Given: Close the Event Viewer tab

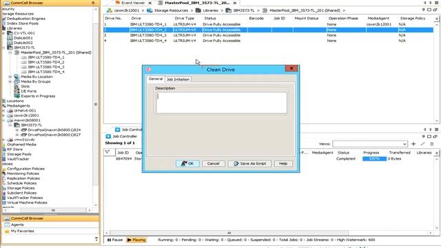Looking at the screenshot, I should click(150, 3).
